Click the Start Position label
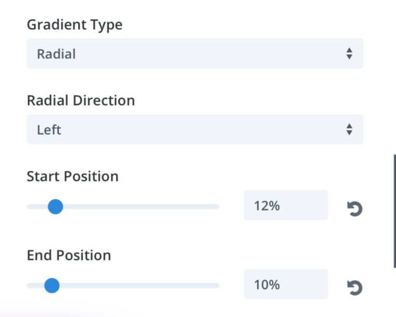 pyautogui.click(x=72, y=176)
